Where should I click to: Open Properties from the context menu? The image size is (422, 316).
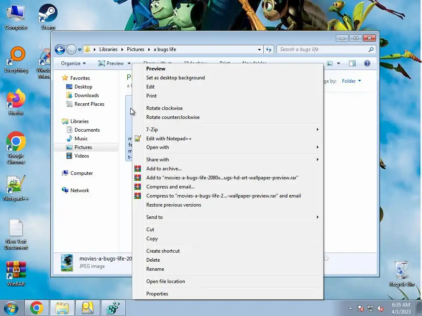pyautogui.click(x=227, y=294)
